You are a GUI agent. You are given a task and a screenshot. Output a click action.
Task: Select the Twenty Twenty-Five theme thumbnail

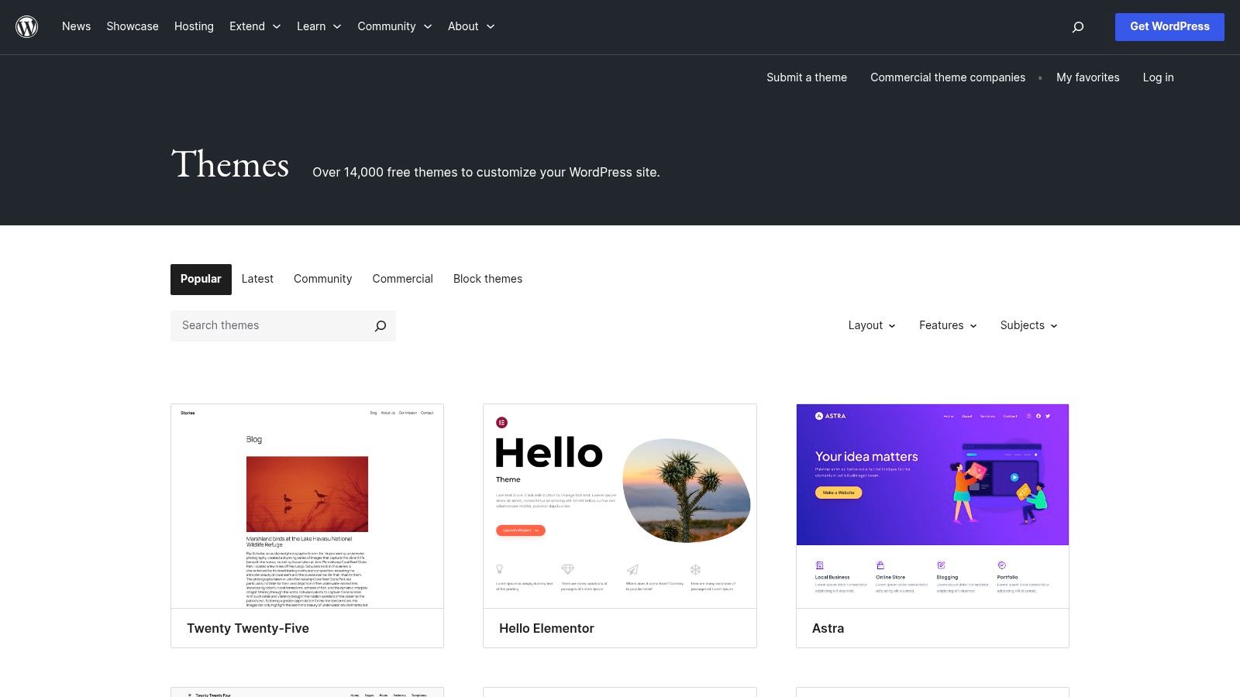pos(307,507)
